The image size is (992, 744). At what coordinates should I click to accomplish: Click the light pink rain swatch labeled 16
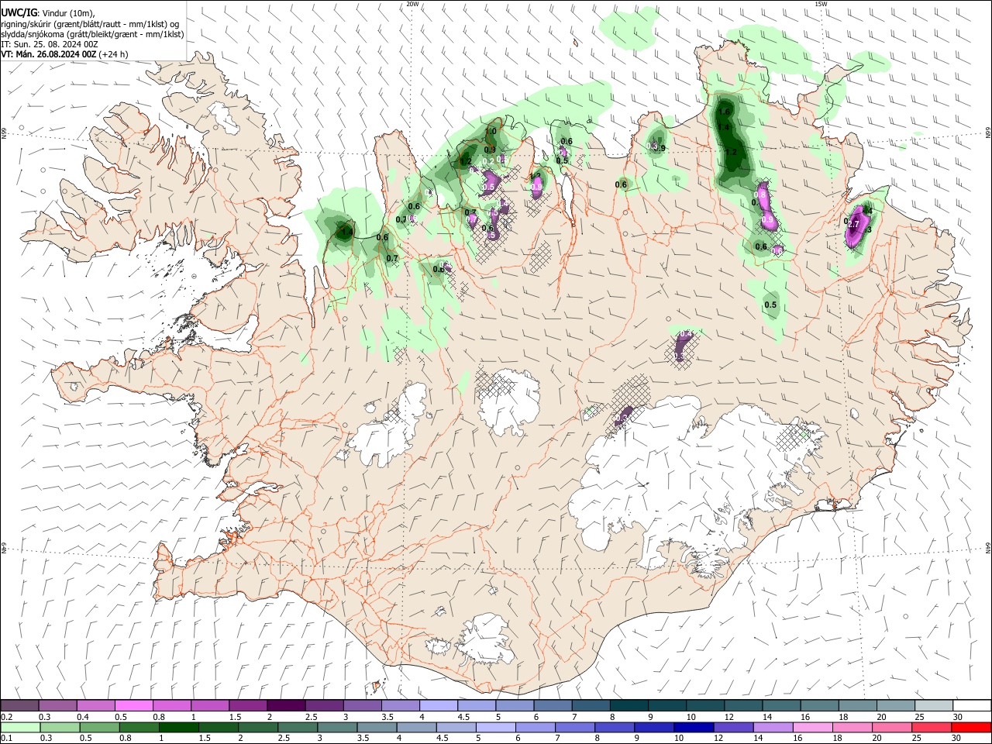point(812,727)
